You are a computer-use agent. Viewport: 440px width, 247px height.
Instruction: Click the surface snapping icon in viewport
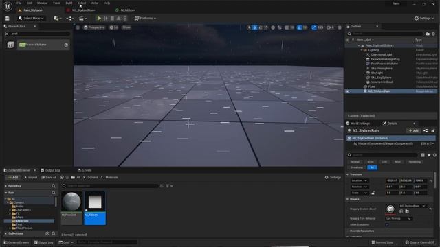280,27
